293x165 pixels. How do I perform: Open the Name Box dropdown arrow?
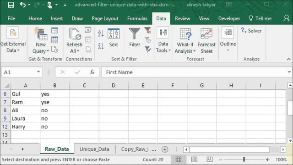point(38,72)
